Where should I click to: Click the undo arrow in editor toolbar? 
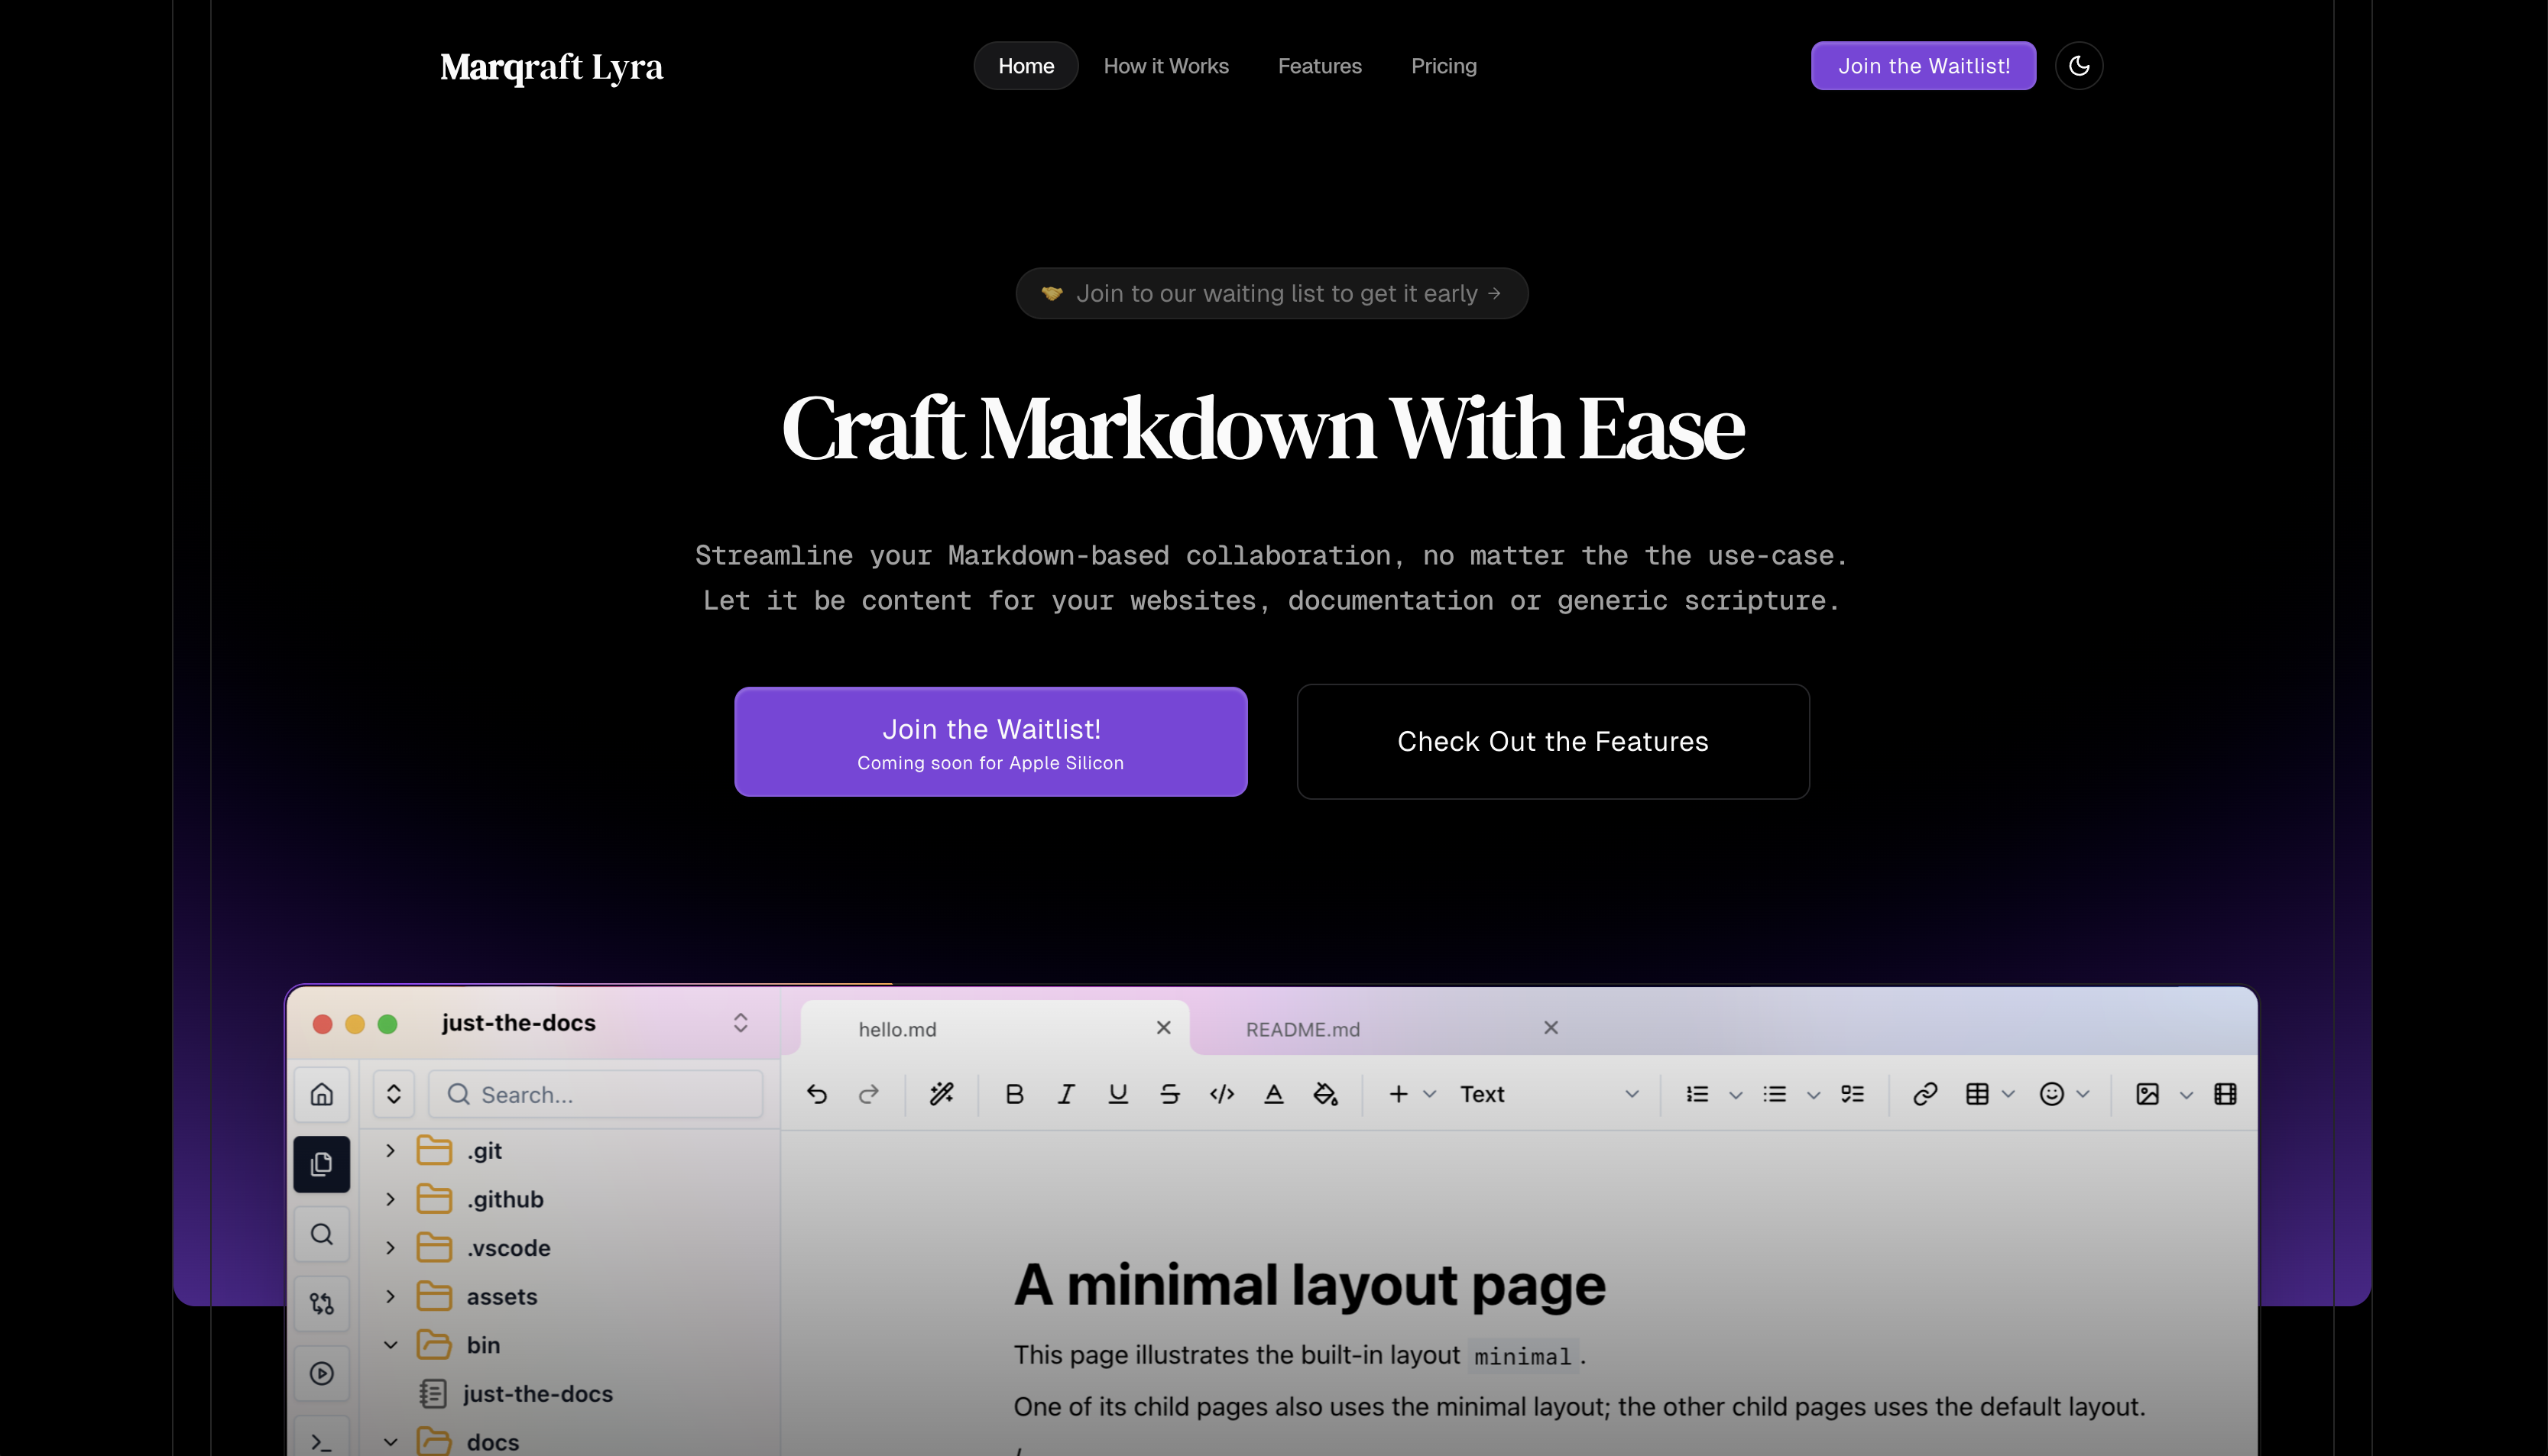pos(816,1094)
